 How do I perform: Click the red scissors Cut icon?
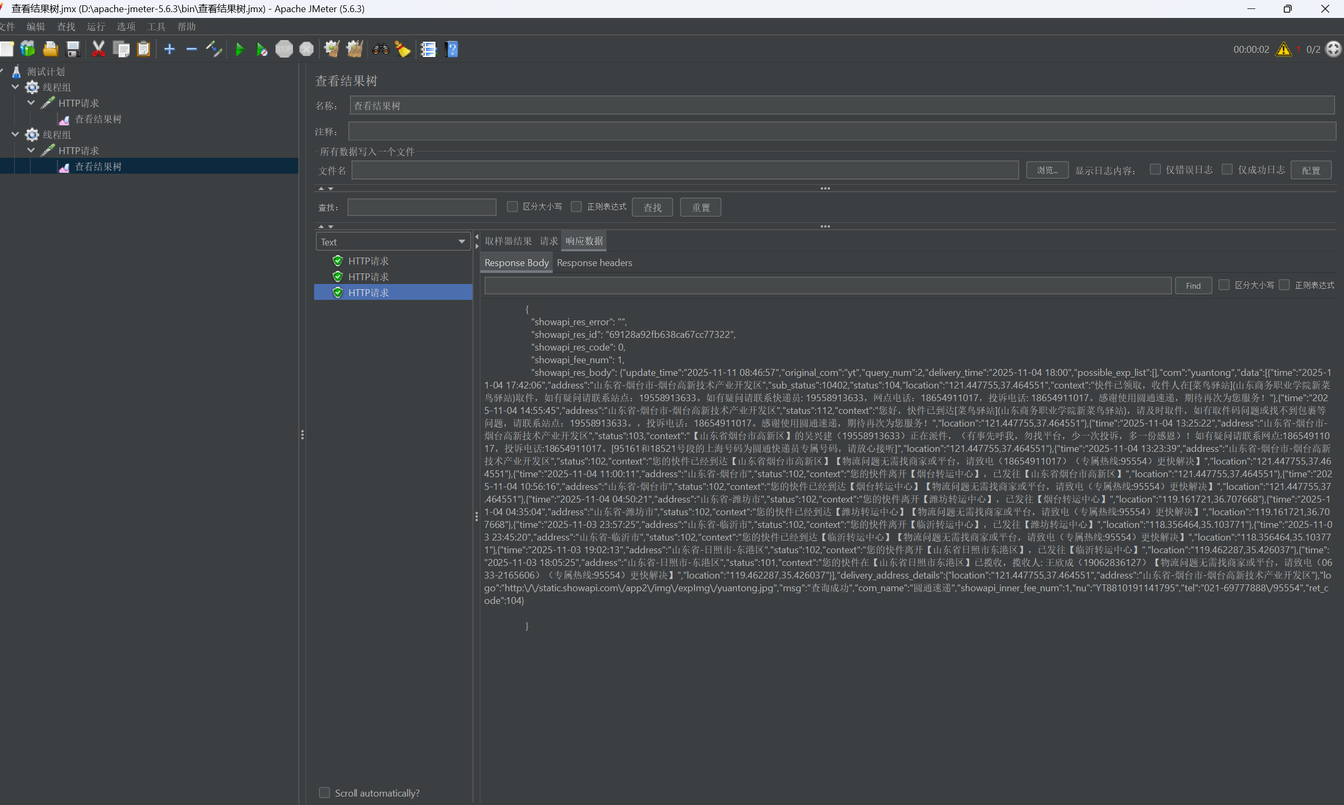(98, 50)
